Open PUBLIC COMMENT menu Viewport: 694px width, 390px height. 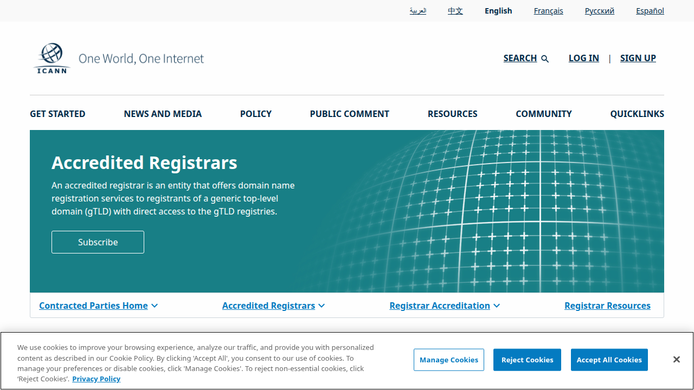(350, 114)
